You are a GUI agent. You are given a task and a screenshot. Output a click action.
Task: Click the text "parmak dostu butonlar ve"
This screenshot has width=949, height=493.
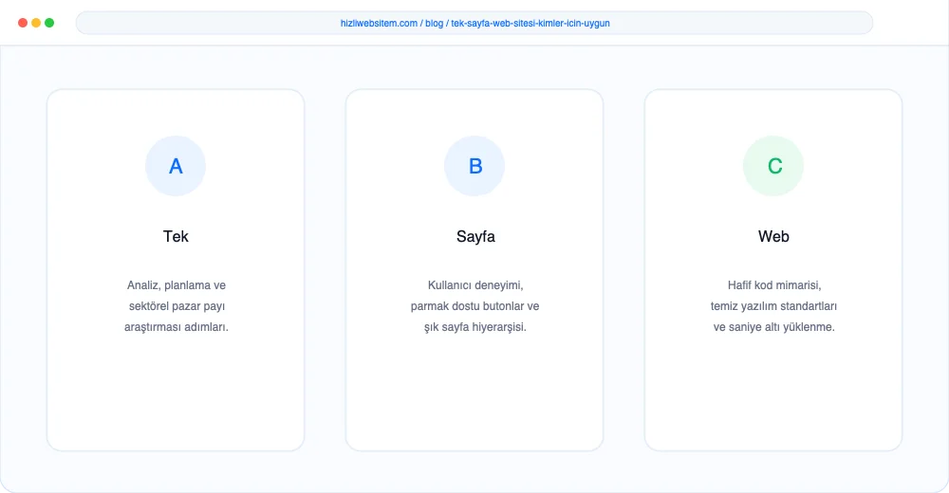pos(474,306)
